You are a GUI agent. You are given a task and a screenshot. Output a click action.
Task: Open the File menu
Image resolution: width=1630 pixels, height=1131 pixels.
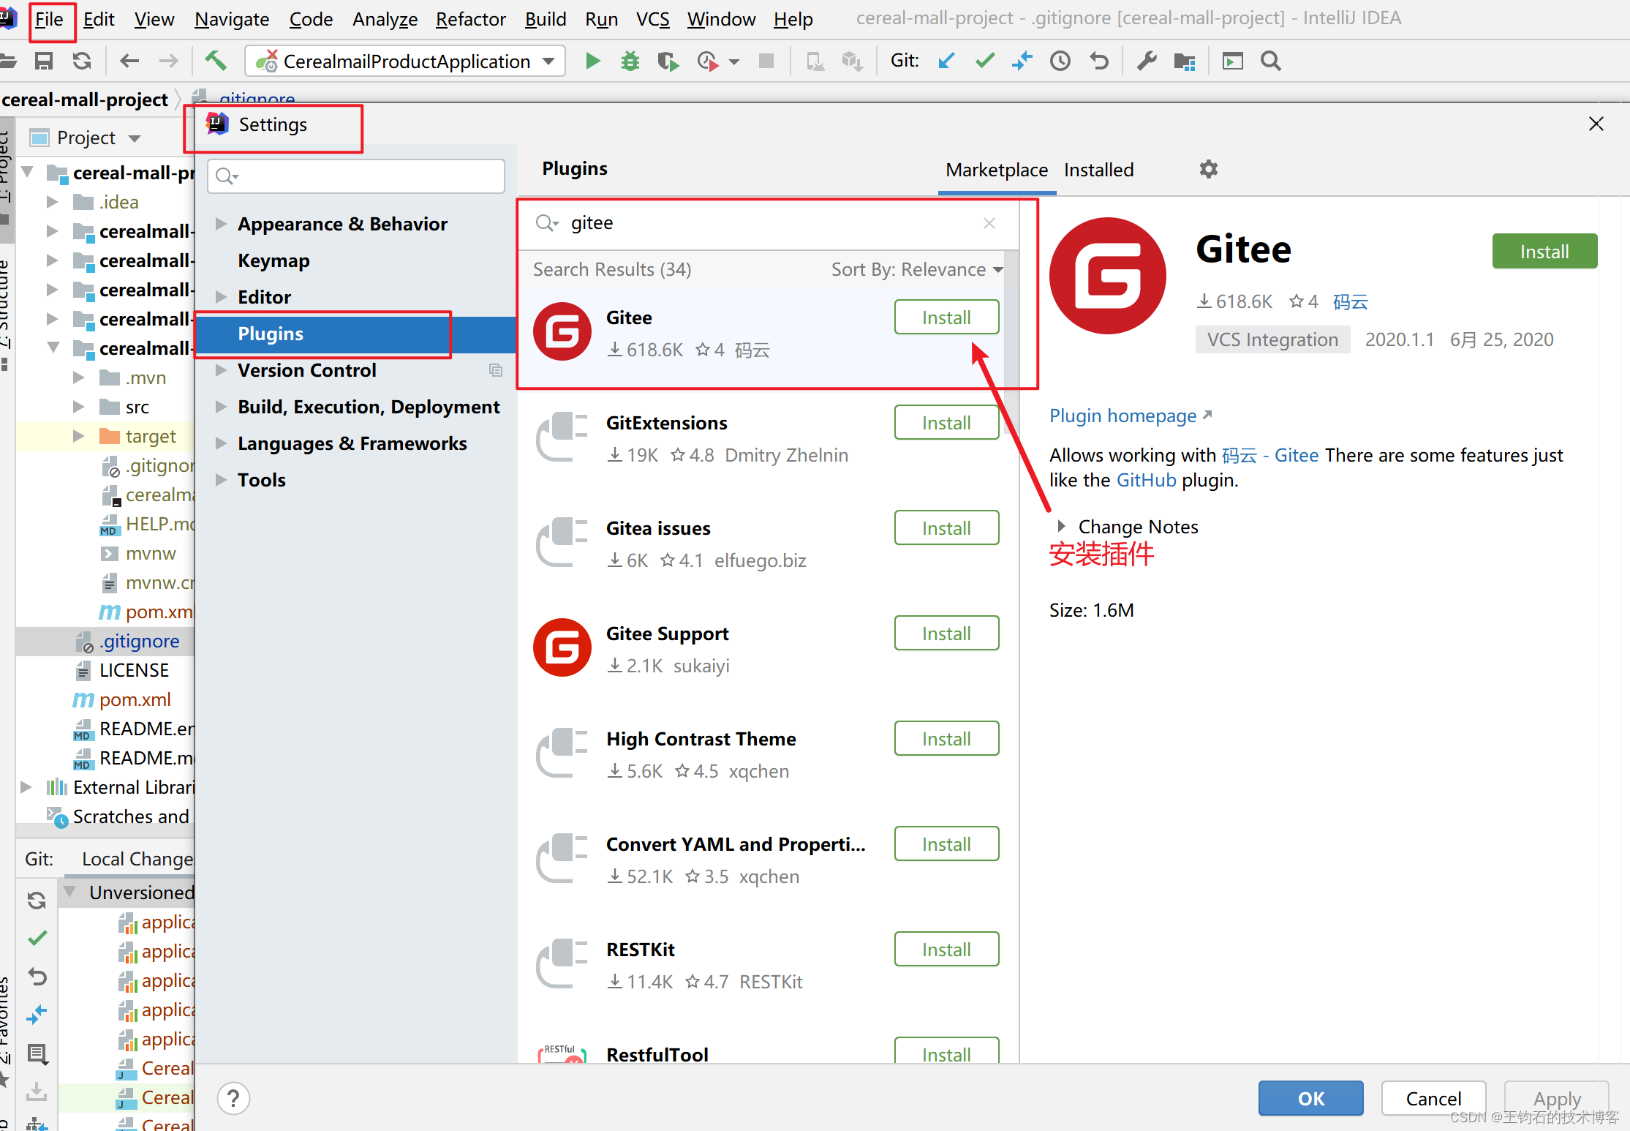(49, 20)
